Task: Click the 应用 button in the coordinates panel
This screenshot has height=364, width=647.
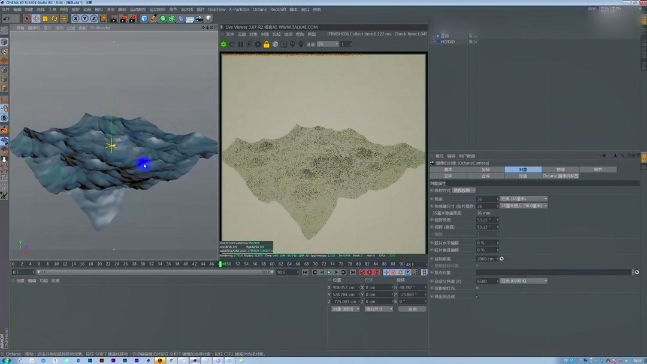Action: point(413,308)
